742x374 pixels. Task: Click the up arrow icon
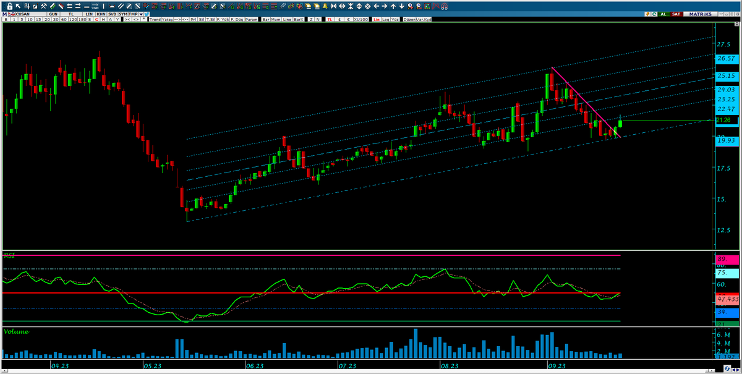tap(393, 6)
